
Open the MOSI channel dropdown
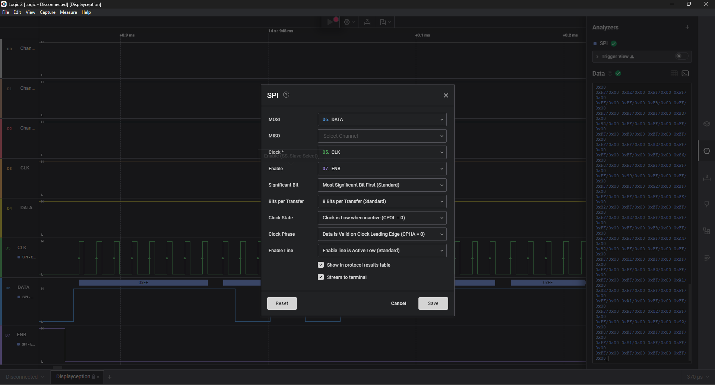coord(382,120)
